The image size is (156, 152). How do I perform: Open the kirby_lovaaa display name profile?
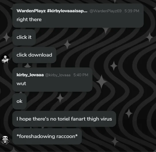30,75
